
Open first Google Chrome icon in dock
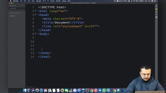pos(92,90)
